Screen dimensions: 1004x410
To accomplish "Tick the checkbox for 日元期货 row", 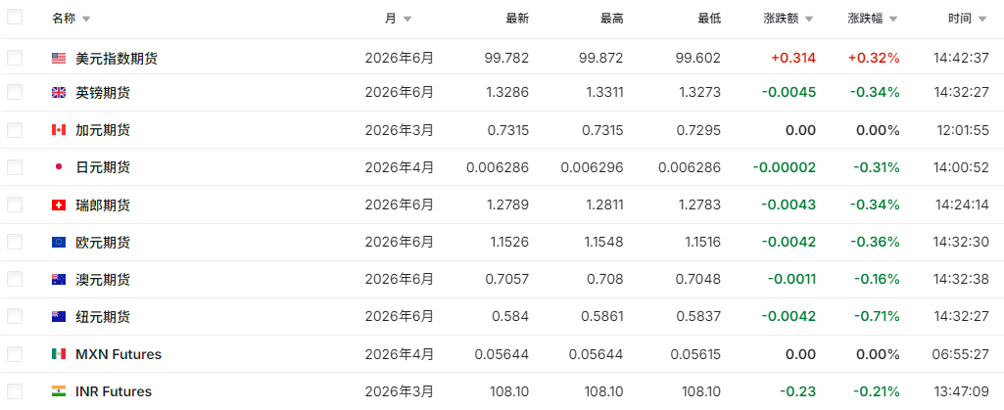I will [x=15, y=167].
